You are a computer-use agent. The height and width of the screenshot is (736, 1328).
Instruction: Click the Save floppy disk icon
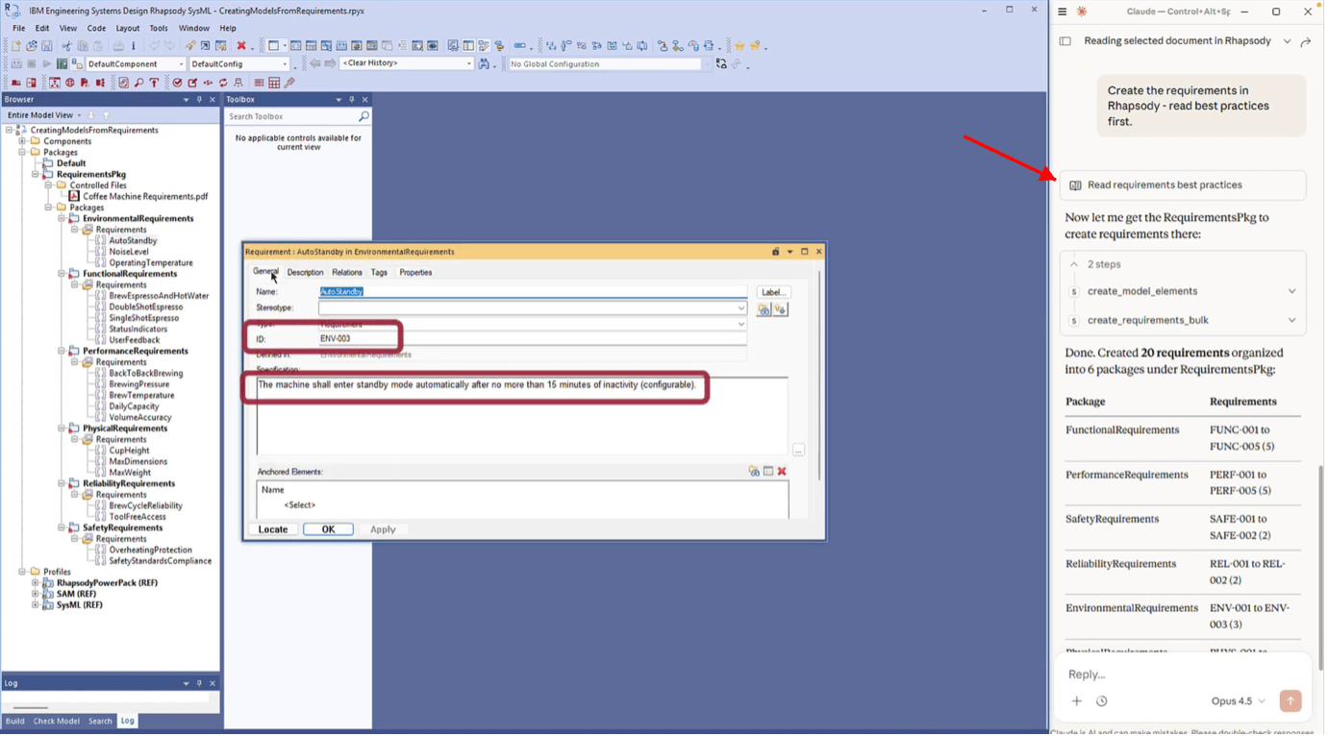[46, 46]
